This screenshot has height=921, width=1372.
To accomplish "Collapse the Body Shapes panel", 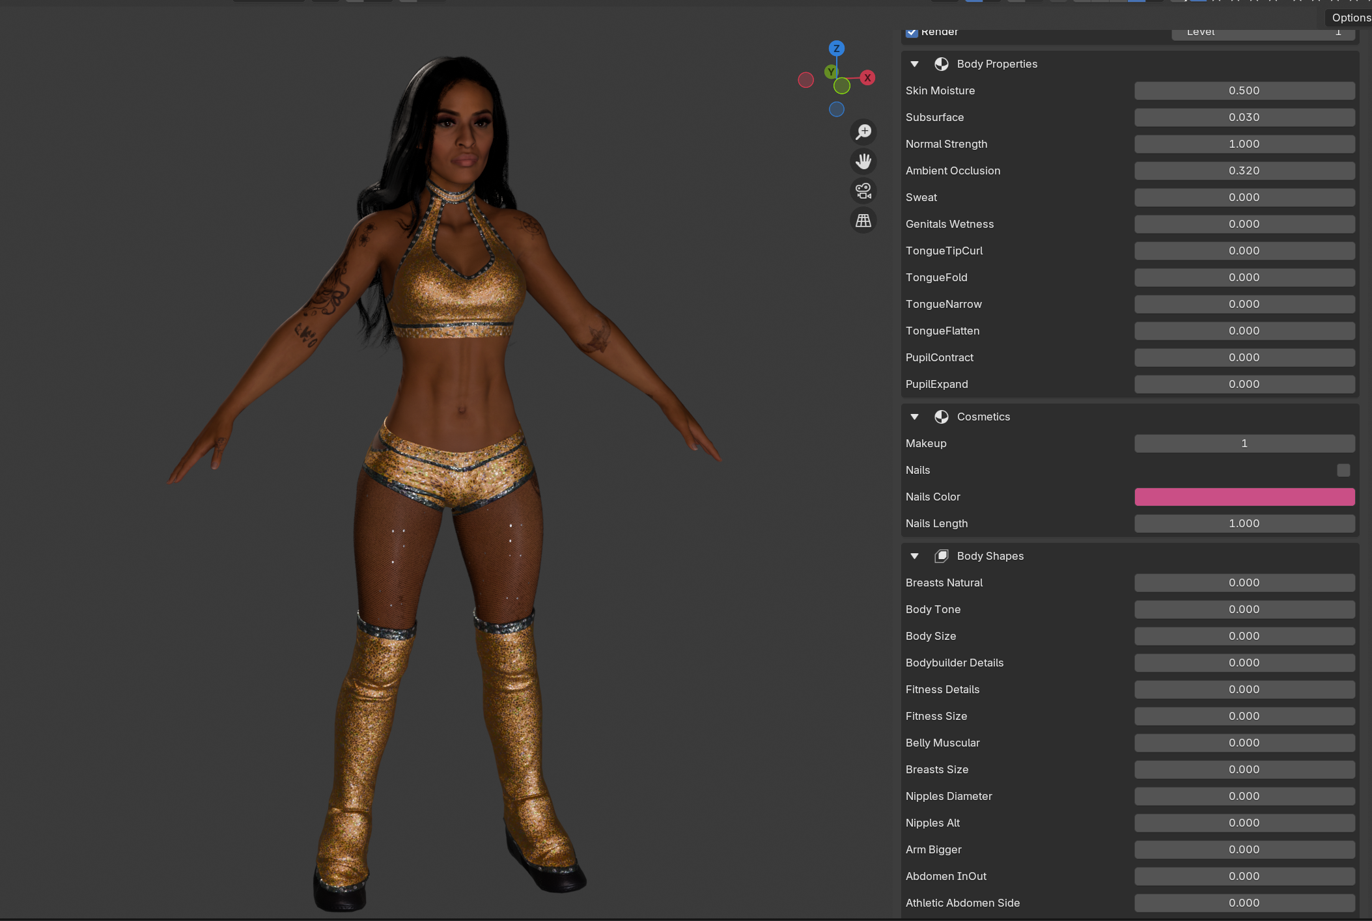I will tap(915, 556).
